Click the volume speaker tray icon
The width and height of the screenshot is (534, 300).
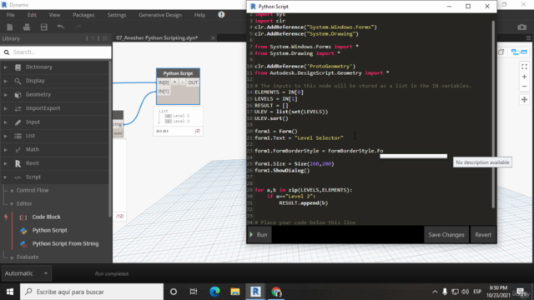point(465,292)
